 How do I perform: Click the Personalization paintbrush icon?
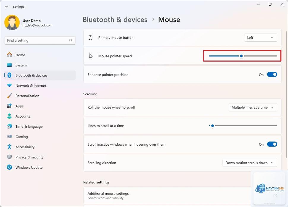point(10,96)
